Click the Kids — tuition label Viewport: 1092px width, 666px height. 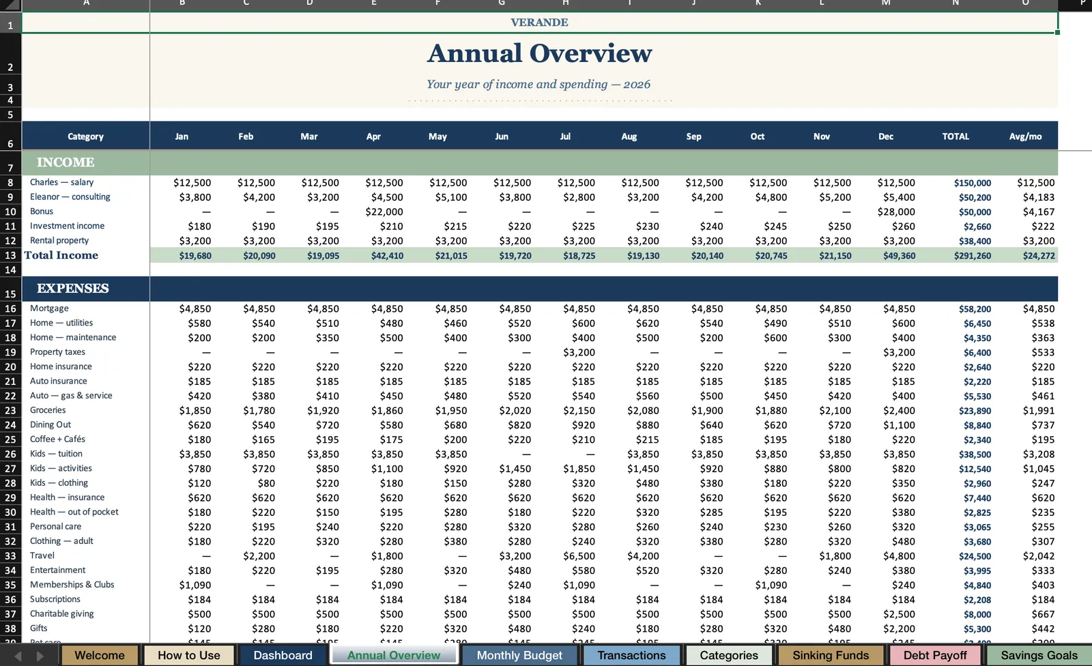coord(56,454)
